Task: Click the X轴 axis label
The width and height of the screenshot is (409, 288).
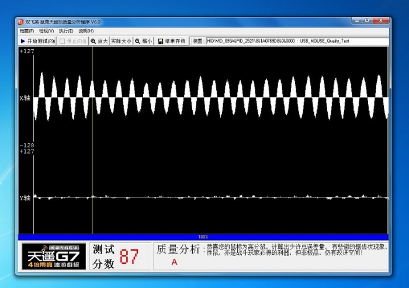Action: pyautogui.click(x=25, y=98)
